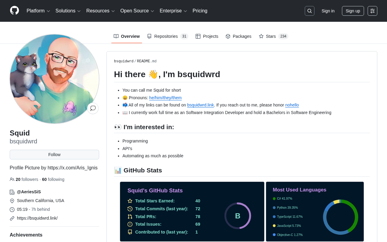Open the bsquidwrd.link hyperlink
The width and height of the screenshot is (387, 242).
tap(200, 105)
